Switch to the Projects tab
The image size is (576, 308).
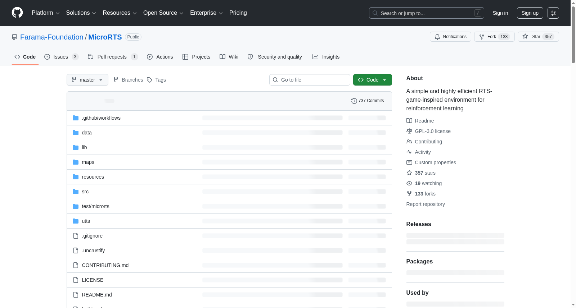[196, 57]
